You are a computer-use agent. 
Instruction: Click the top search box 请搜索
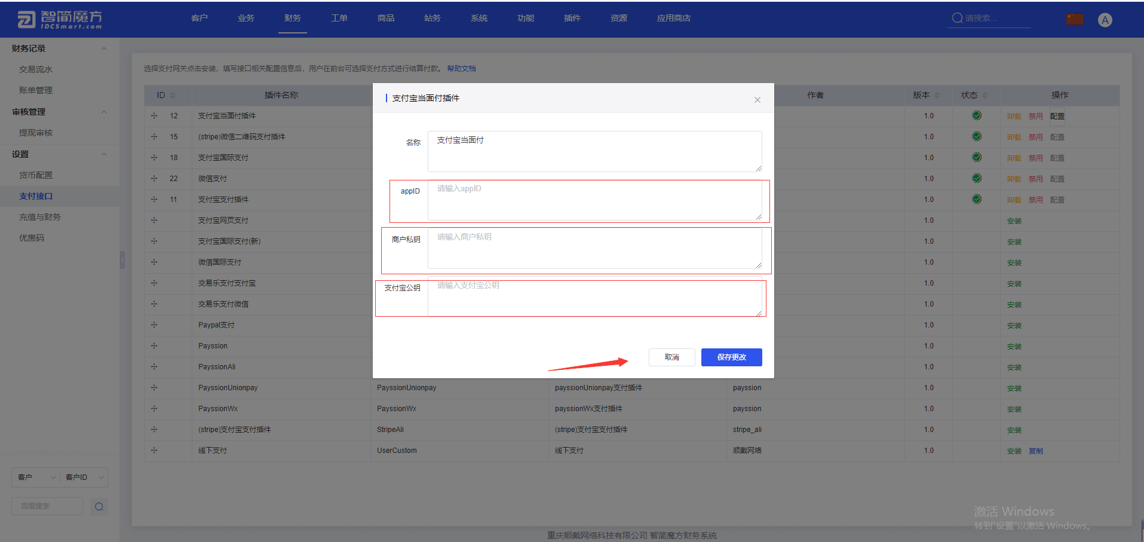point(989,19)
